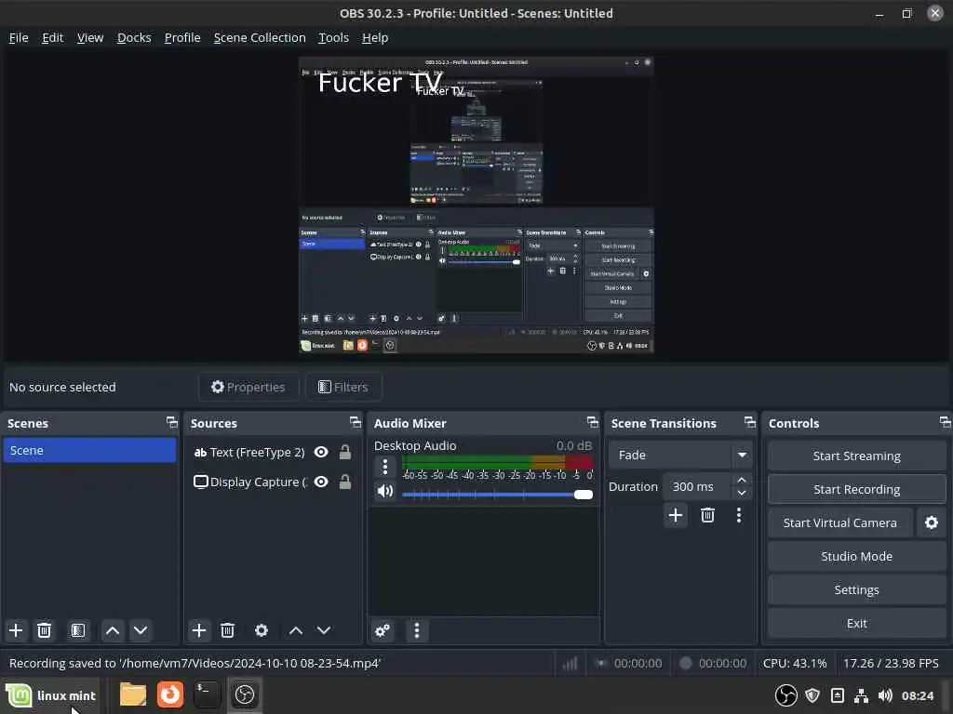Image resolution: width=953 pixels, height=714 pixels.
Task: Open OBS Settings from Controls
Action: (x=856, y=589)
